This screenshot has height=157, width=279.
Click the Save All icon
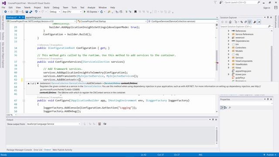click(31, 12)
